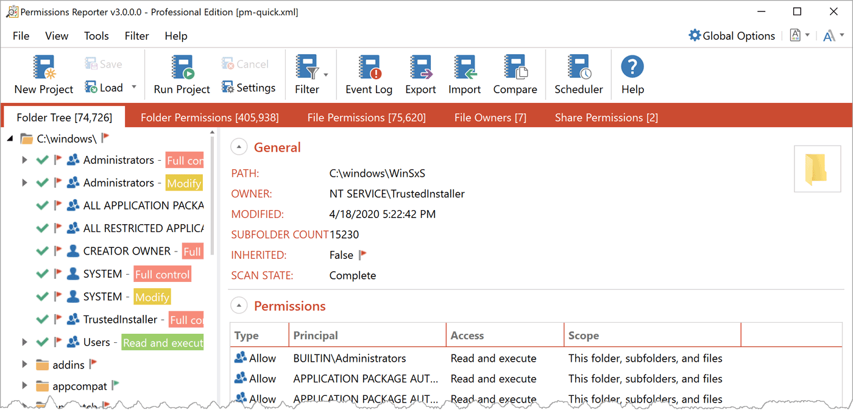
Task: Sort by the Access column header
Action: coord(505,336)
